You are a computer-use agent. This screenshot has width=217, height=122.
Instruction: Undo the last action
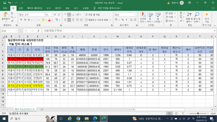[x=9, y=3]
